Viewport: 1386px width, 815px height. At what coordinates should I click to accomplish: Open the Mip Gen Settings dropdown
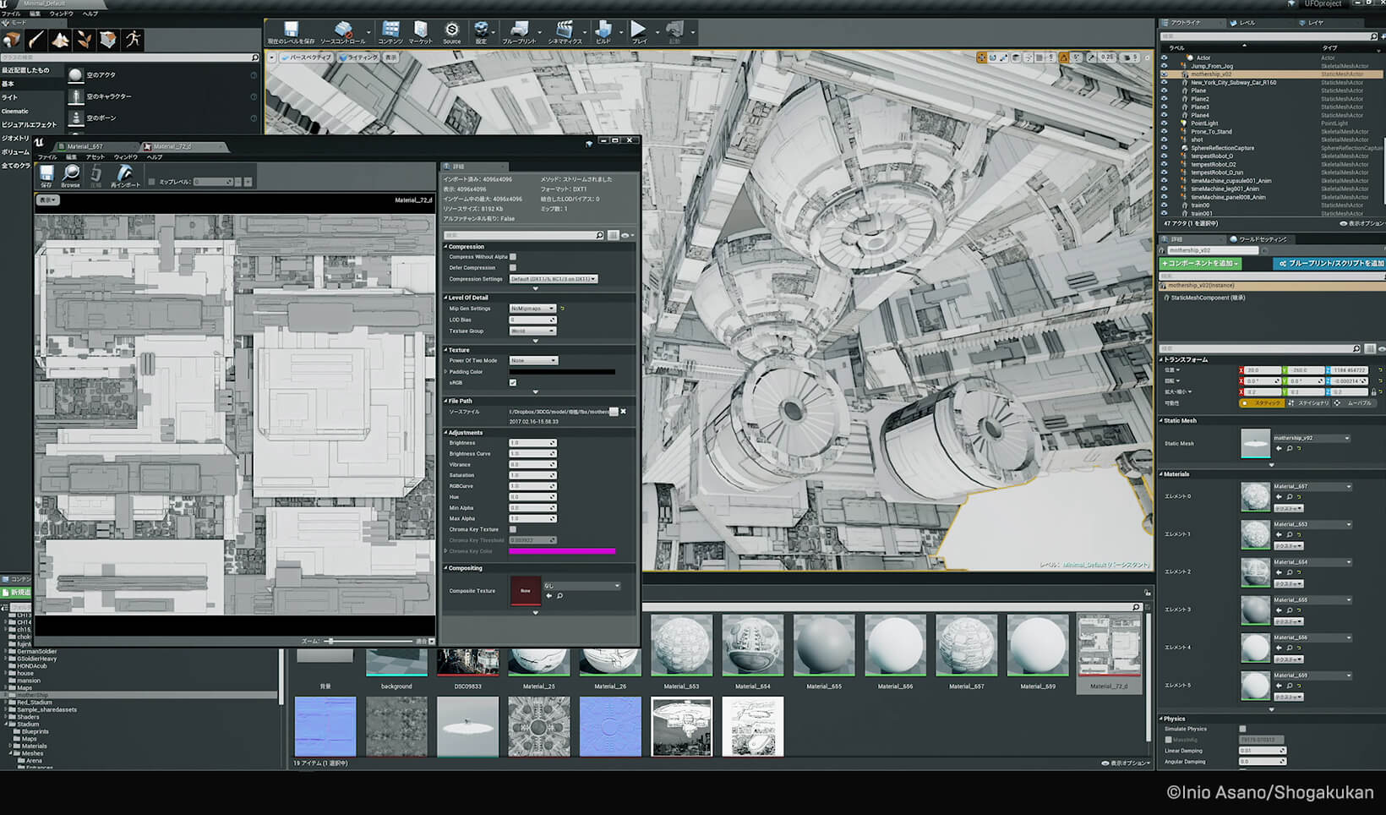point(532,308)
